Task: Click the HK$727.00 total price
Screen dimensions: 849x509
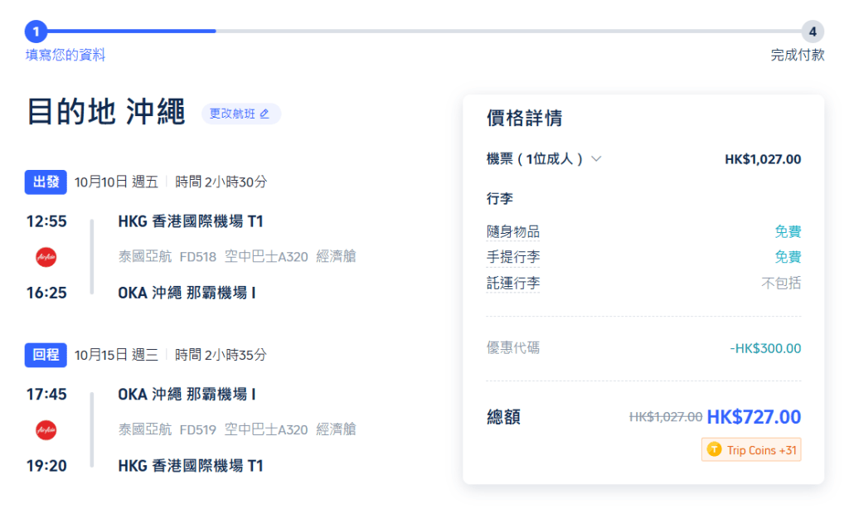Action: 754,417
